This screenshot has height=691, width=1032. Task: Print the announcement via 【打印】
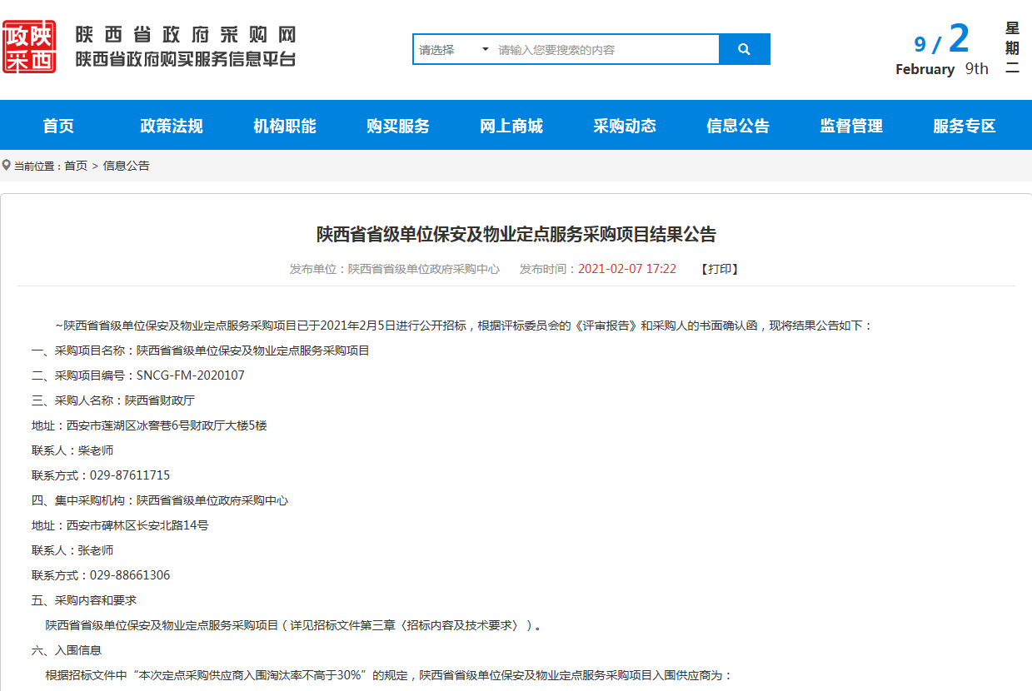720,269
